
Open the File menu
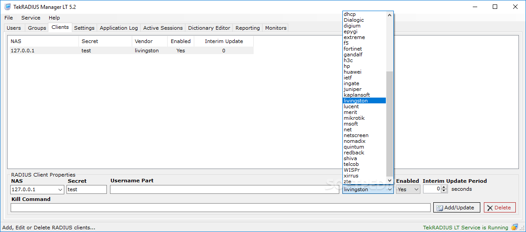pos(9,18)
